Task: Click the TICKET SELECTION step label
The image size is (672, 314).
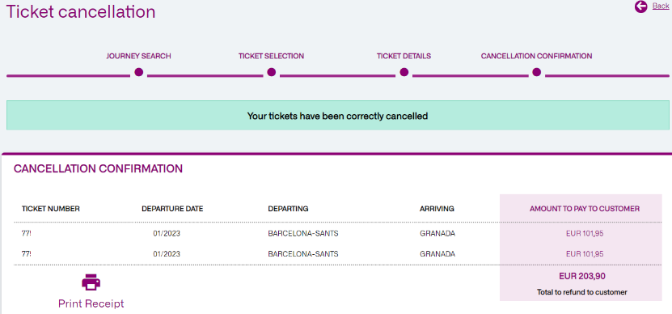Action: 271,56
